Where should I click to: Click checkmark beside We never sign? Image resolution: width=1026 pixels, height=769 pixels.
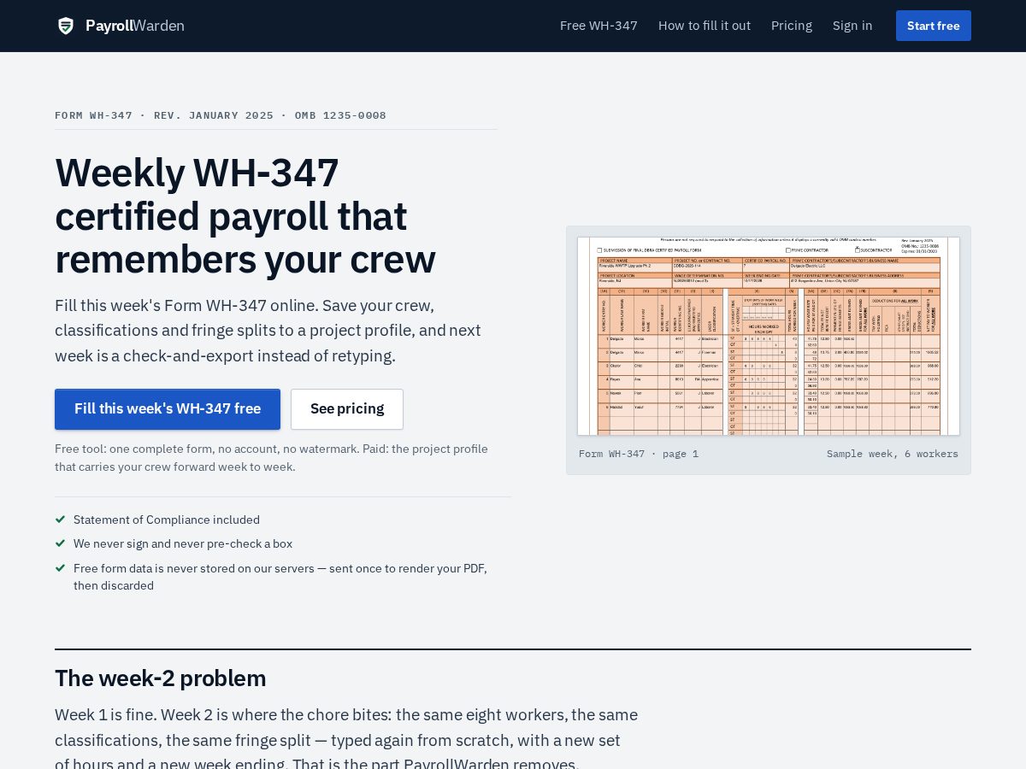(x=61, y=543)
